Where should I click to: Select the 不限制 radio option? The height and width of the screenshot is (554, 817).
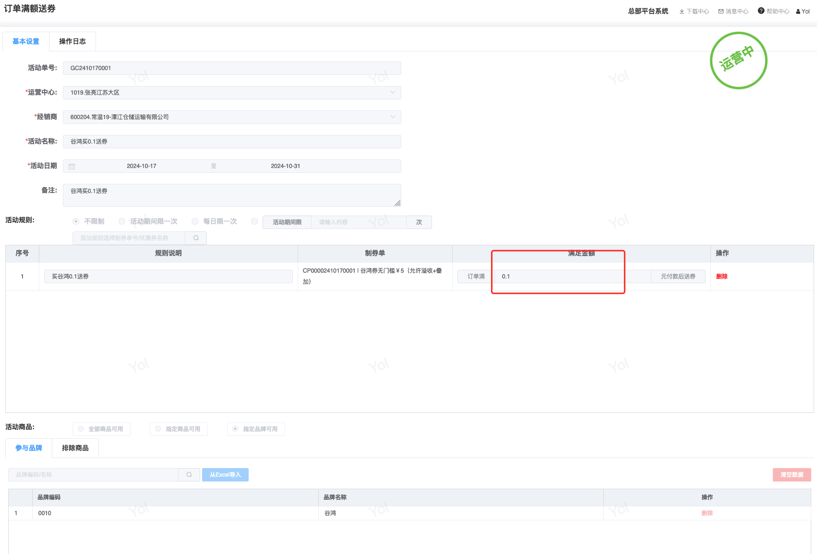pyautogui.click(x=76, y=221)
